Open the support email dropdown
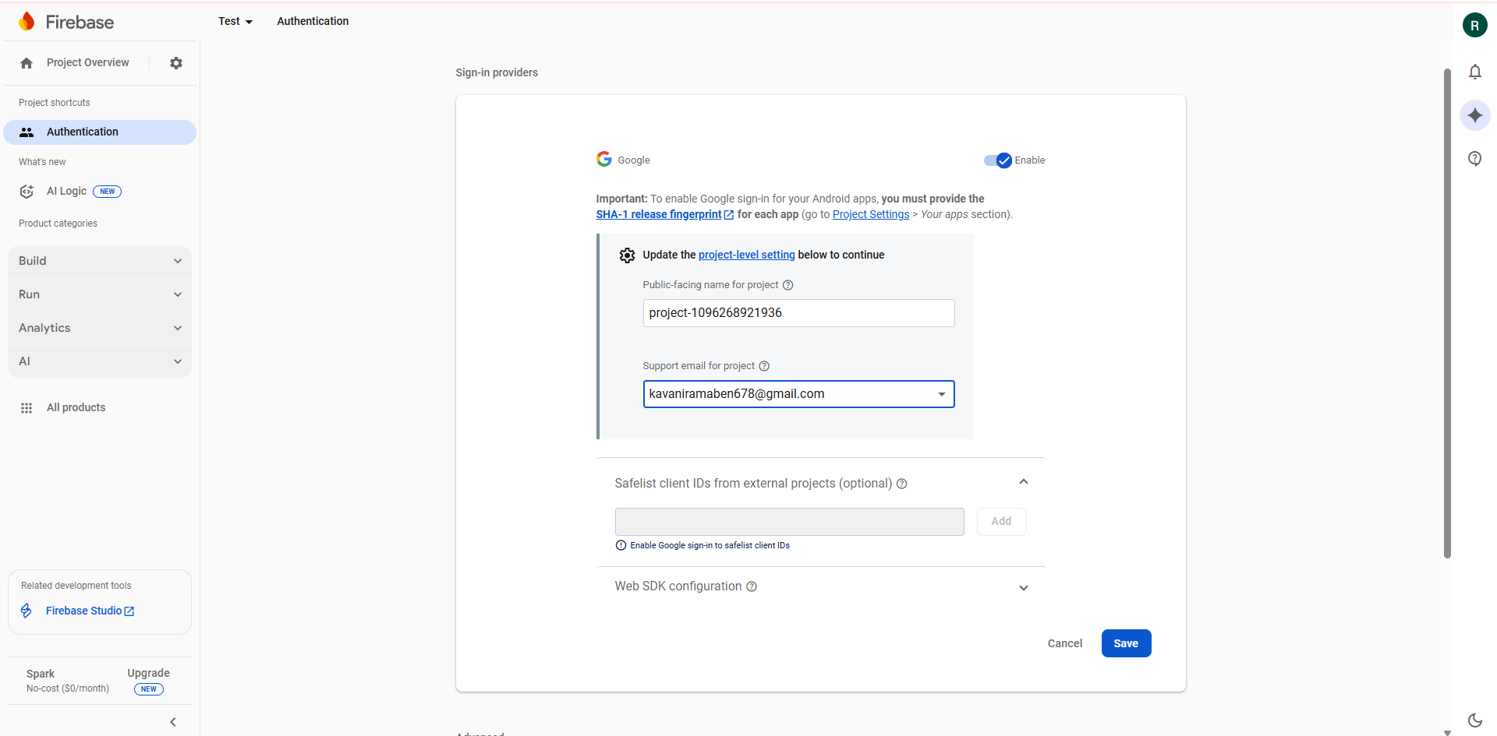1497x736 pixels. pos(798,394)
